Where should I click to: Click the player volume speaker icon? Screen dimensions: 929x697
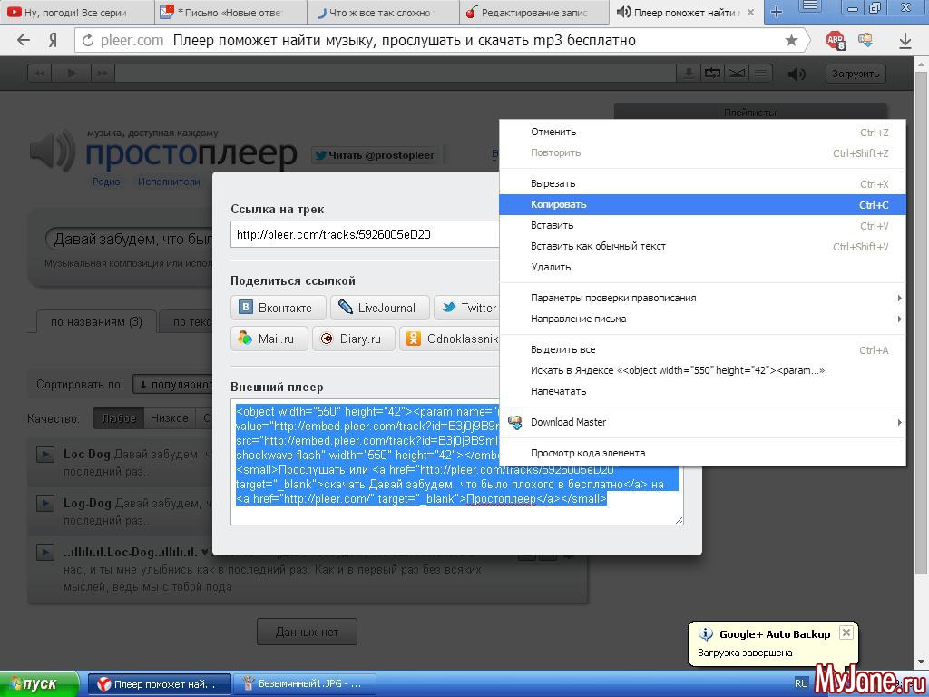coord(797,74)
